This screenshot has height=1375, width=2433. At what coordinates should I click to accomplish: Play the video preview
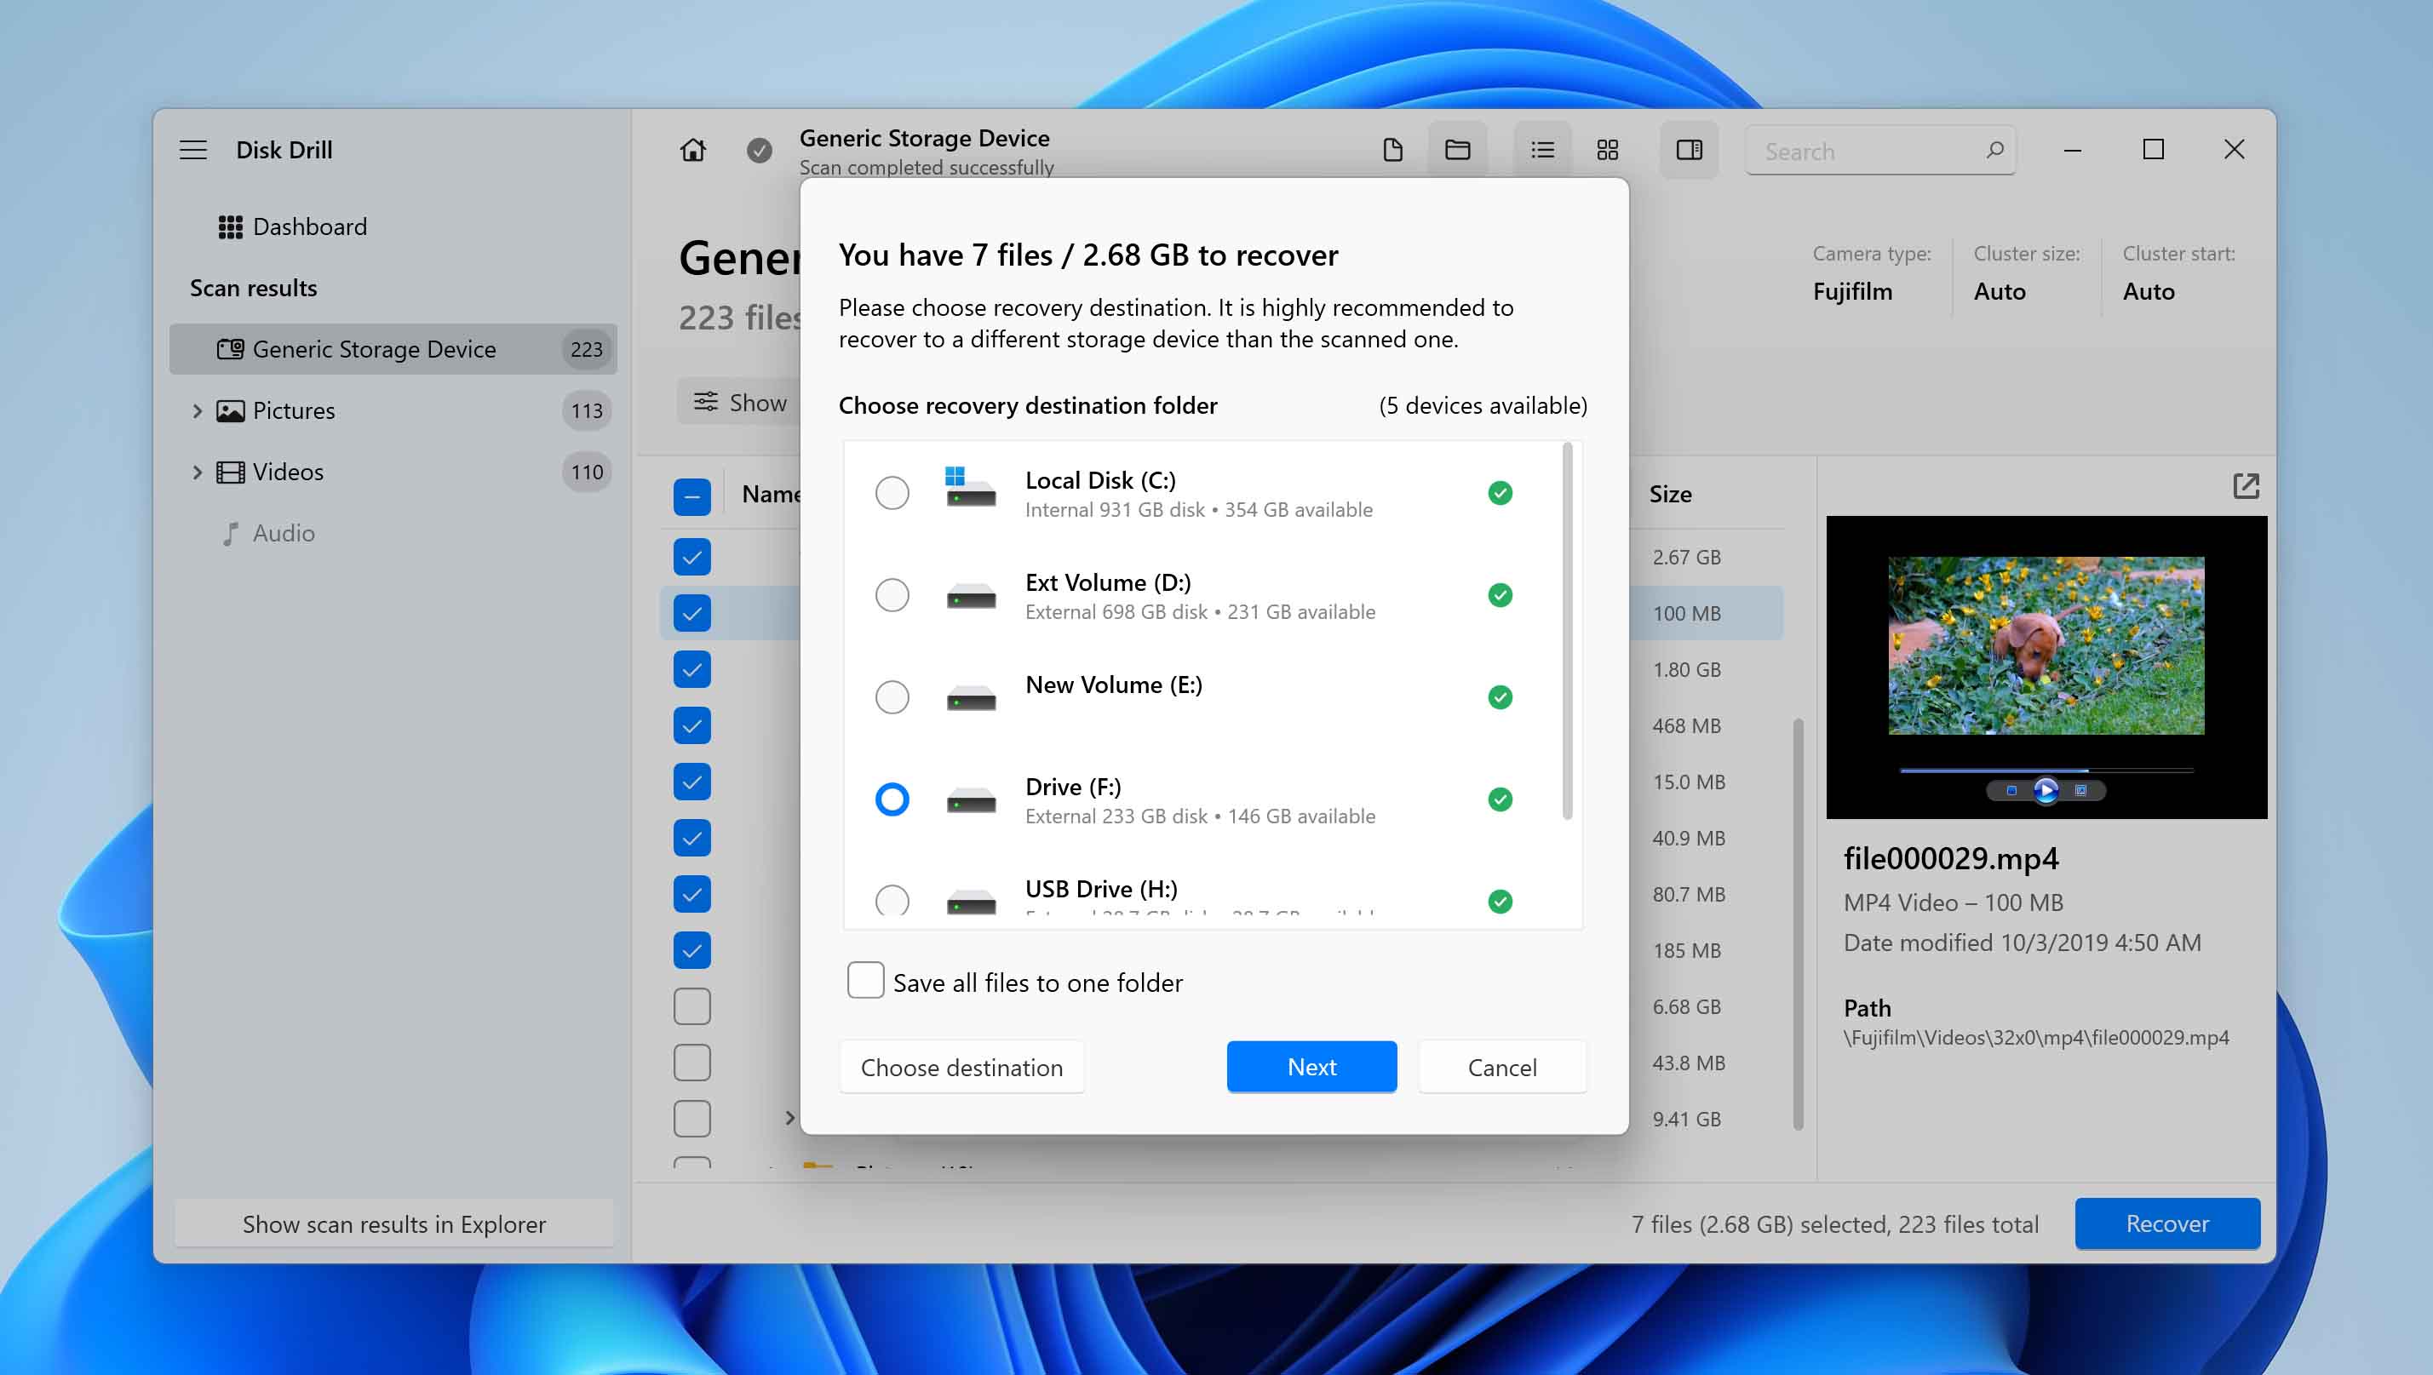coord(2046,789)
